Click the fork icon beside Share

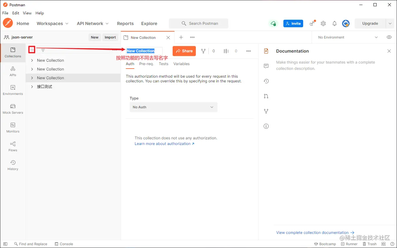(x=203, y=51)
